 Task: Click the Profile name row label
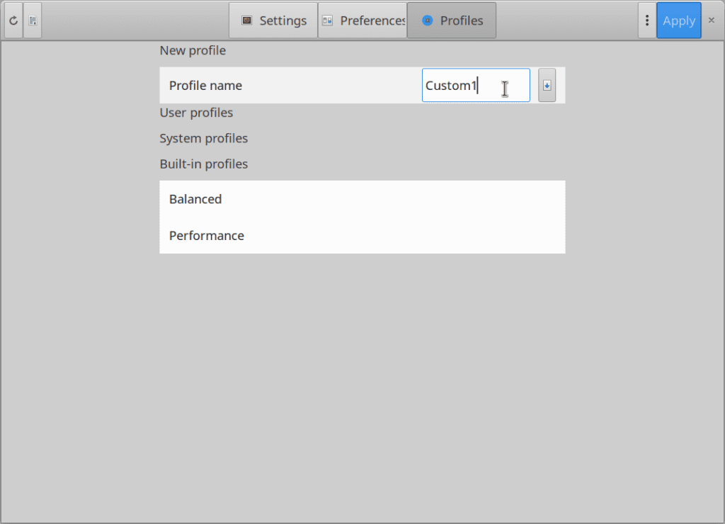point(205,85)
